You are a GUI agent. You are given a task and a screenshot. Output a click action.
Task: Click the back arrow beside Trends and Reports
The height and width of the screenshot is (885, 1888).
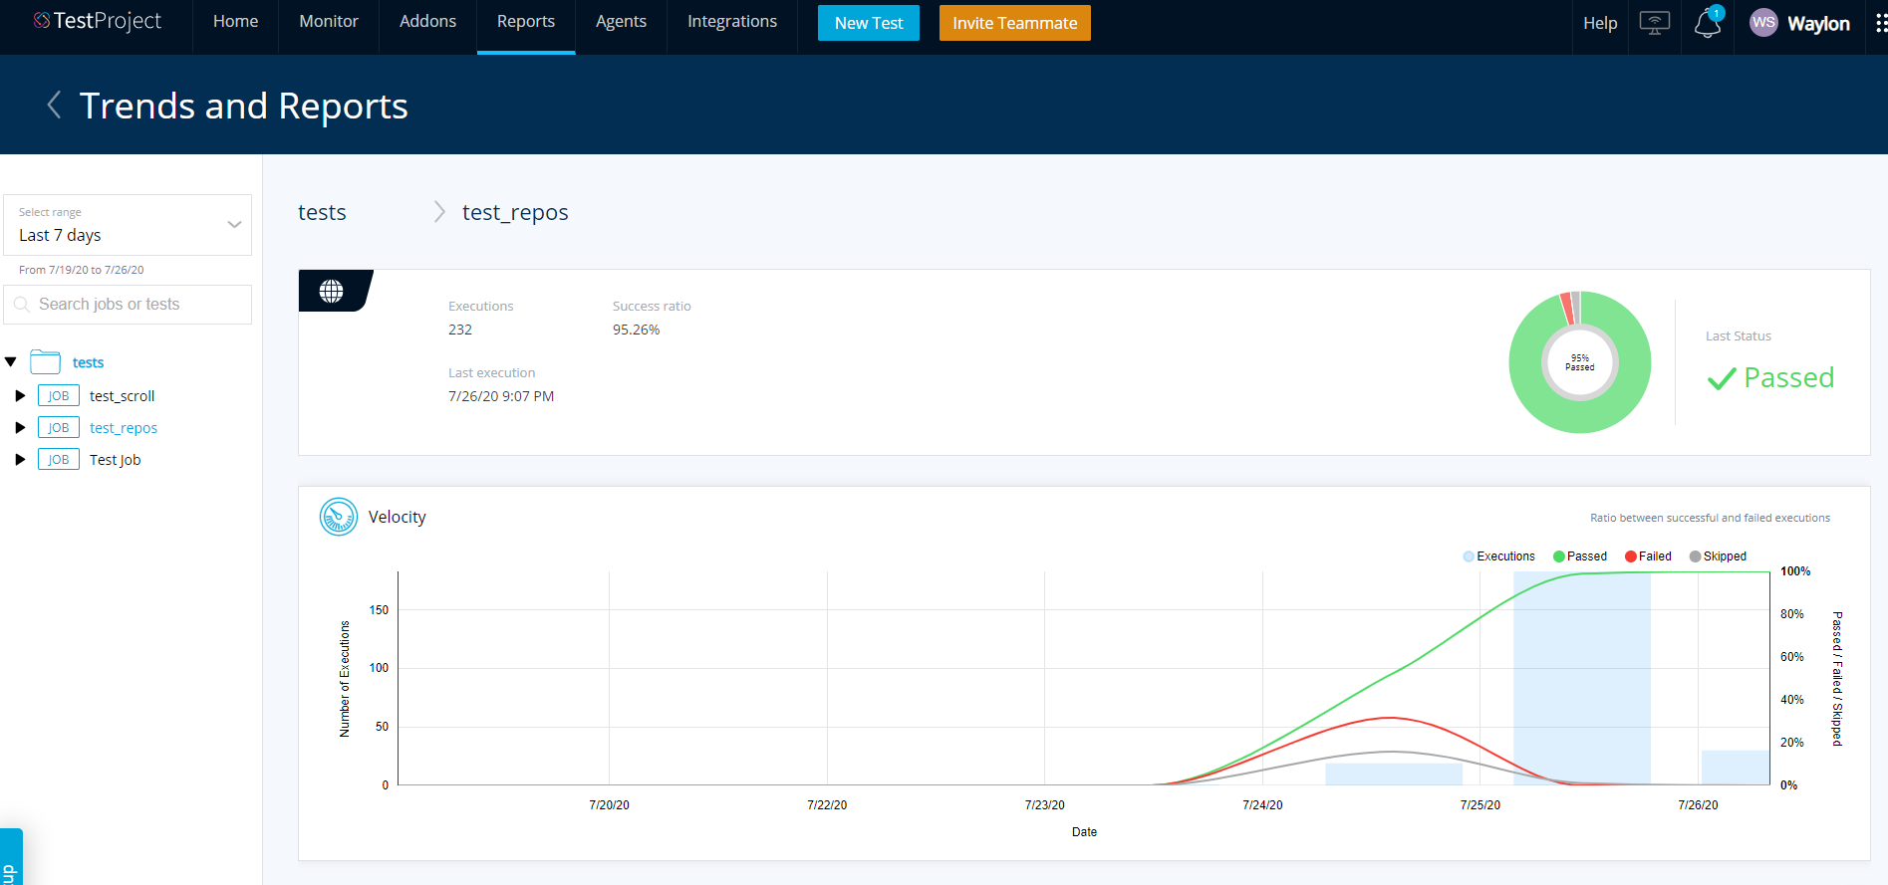click(x=55, y=106)
